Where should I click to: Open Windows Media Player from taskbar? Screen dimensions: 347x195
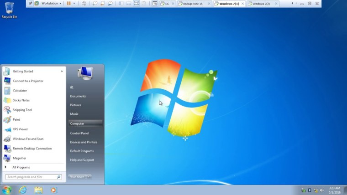[54, 190]
